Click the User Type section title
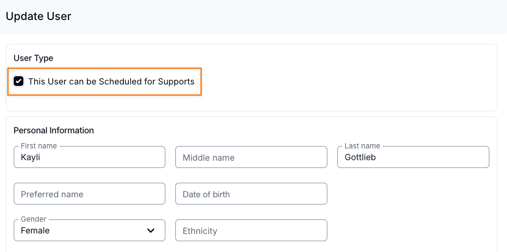 coord(33,58)
